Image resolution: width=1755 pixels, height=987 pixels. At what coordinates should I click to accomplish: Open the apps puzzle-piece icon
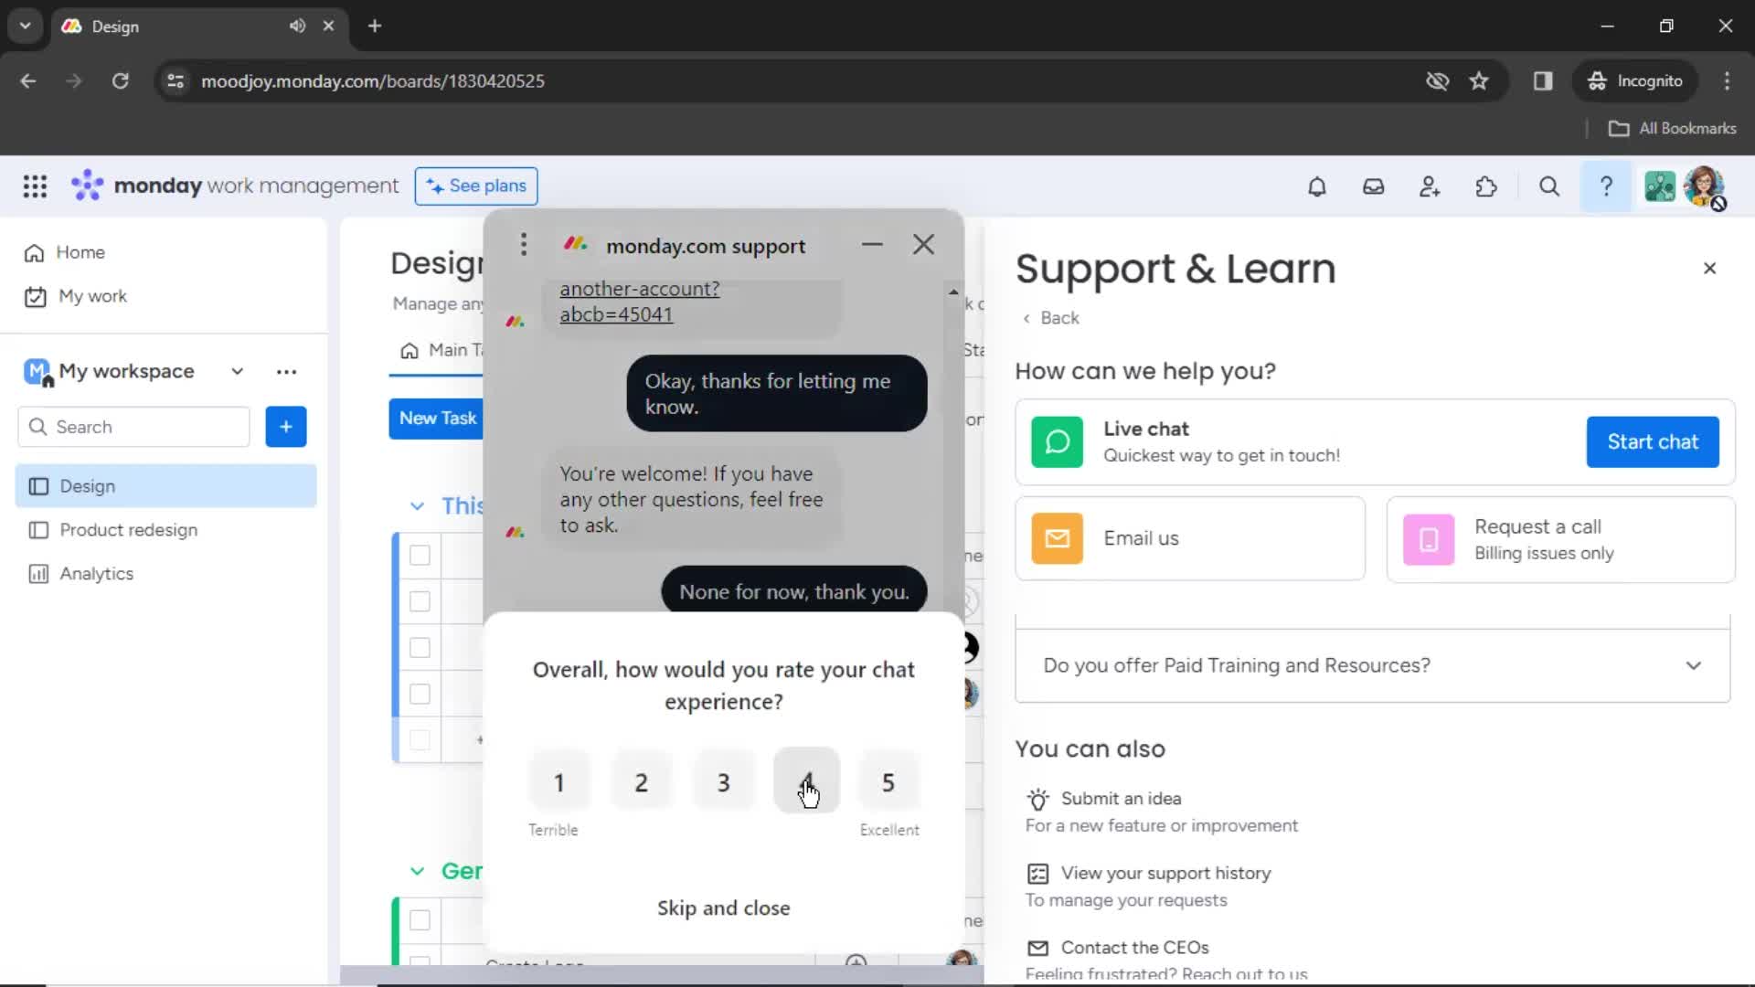[x=1486, y=186]
